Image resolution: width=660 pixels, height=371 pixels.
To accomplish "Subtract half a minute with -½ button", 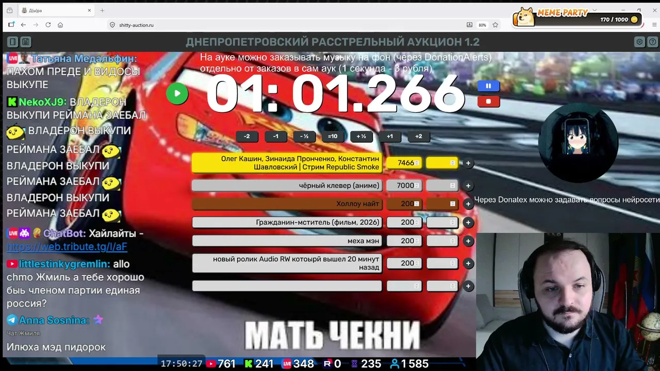I will (x=304, y=137).
